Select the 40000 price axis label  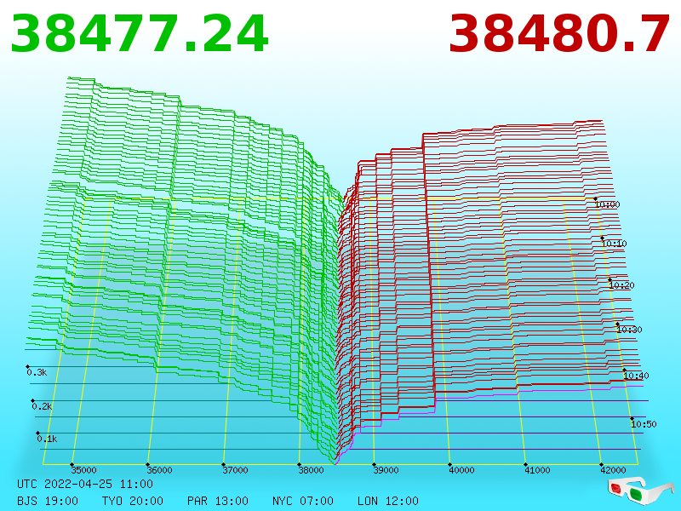click(x=461, y=470)
